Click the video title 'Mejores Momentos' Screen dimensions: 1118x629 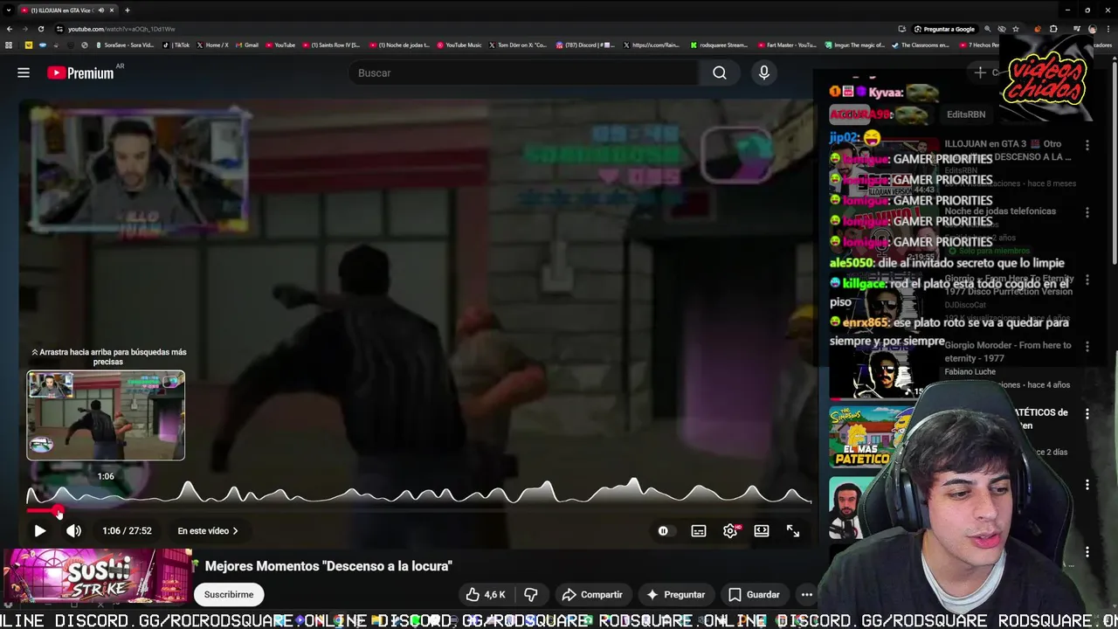point(328,566)
